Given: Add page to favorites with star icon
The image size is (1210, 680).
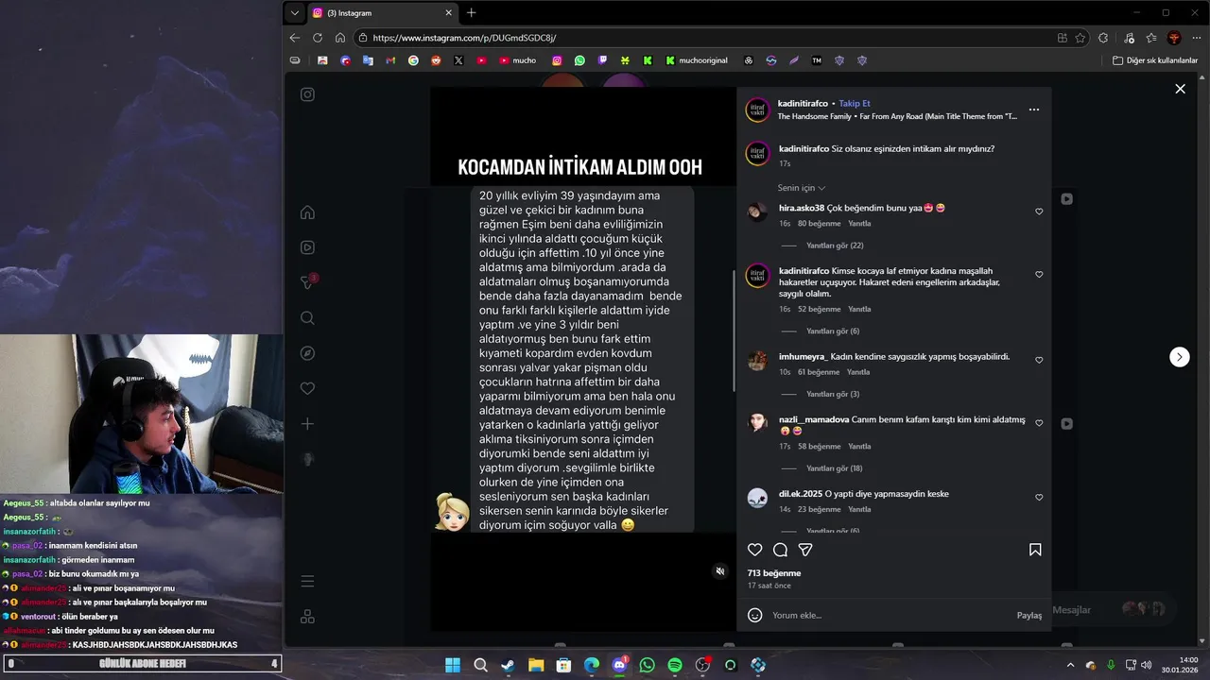Looking at the screenshot, I should pos(1080,38).
